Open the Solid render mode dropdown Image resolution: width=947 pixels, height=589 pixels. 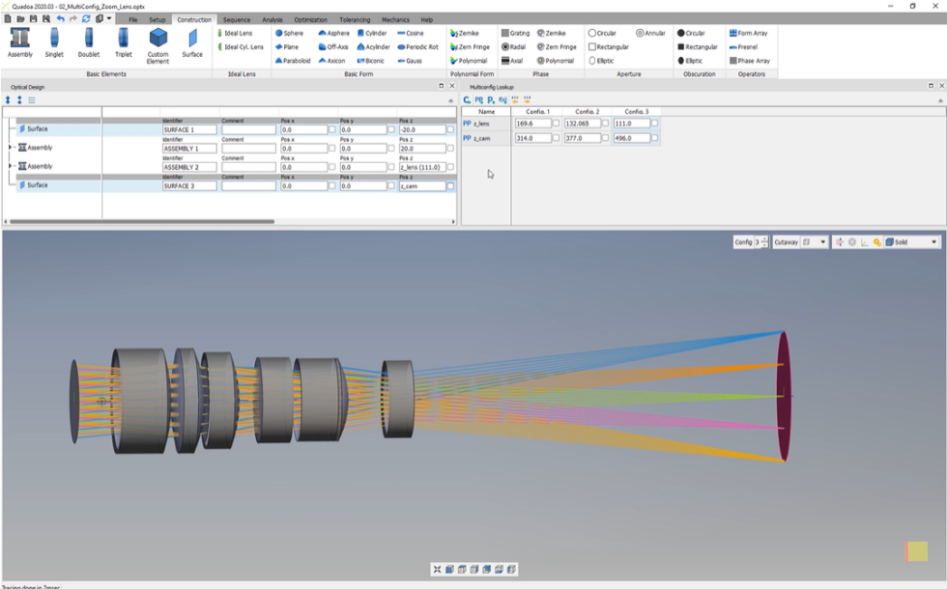pos(912,242)
